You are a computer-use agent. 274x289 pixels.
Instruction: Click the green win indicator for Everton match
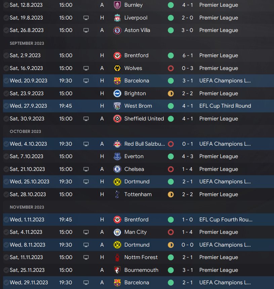tap(171, 156)
